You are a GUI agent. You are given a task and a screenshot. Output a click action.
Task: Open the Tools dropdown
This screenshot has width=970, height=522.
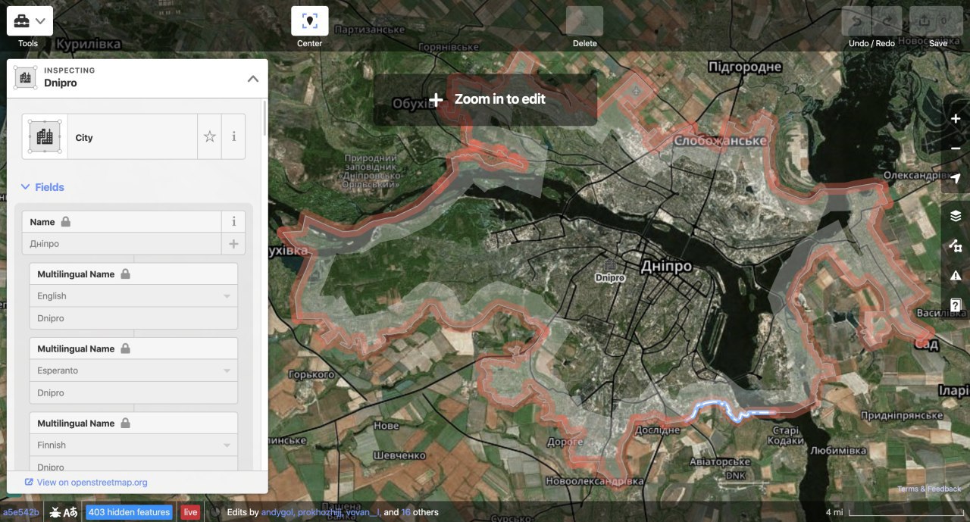[30, 20]
